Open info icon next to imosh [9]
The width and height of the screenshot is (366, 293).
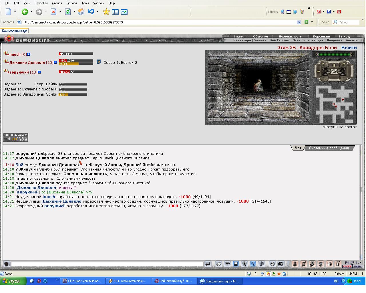(x=29, y=54)
